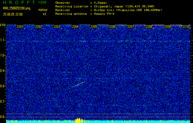Click the yellow signal burst in bottom bar
The image size is (193, 123).
[x=79, y=121]
